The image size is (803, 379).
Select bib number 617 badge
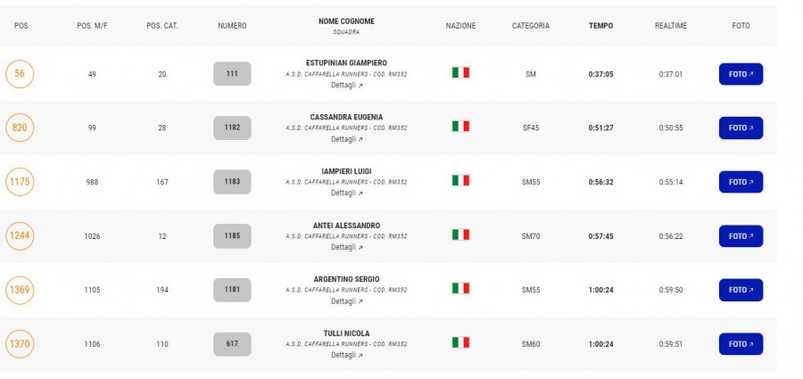point(232,344)
